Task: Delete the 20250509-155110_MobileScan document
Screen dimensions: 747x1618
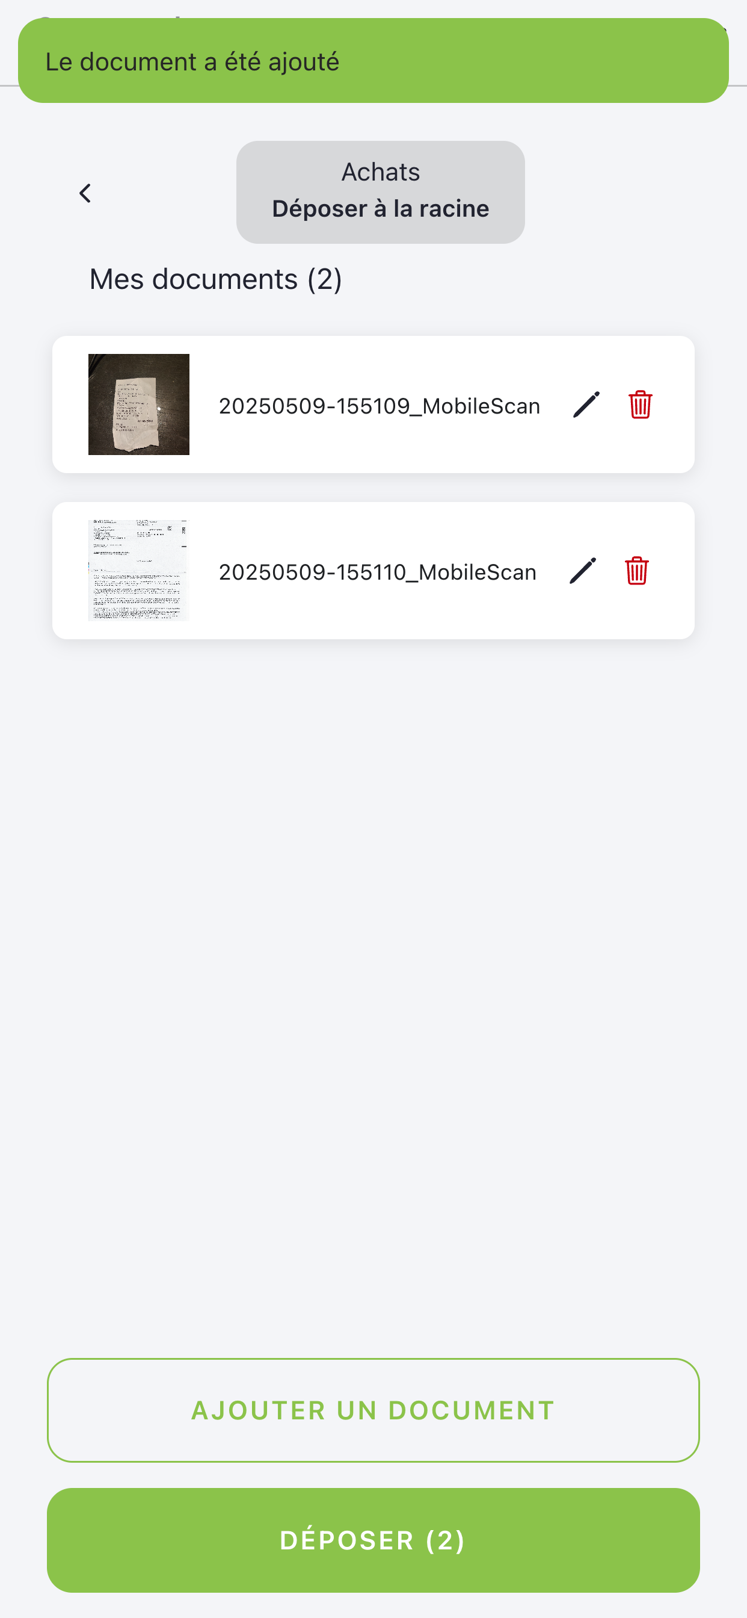Action: [636, 570]
